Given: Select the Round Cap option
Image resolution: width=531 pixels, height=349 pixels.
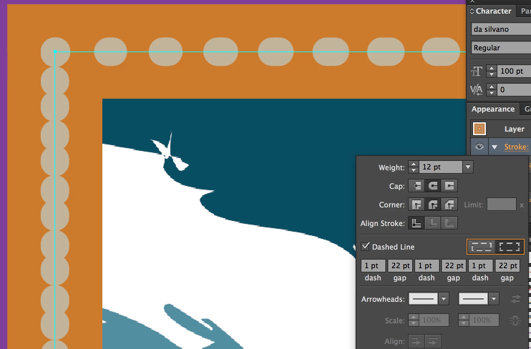Looking at the screenshot, I should (x=433, y=186).
